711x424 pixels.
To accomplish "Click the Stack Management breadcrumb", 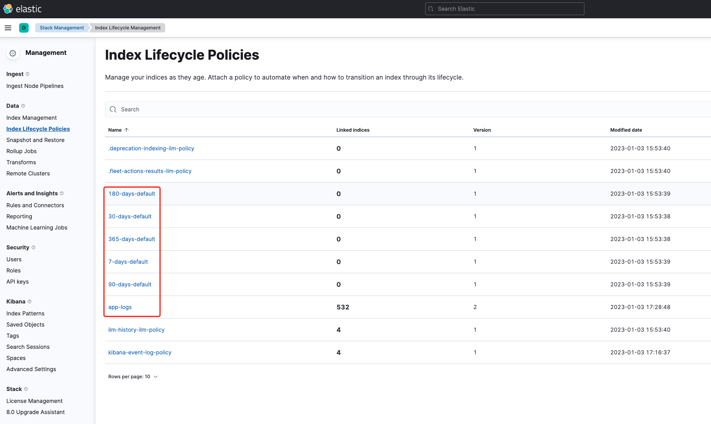I will tap(62, 28).
